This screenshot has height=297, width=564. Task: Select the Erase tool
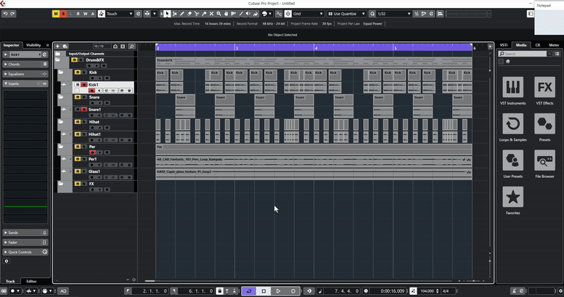click(189, 14)
